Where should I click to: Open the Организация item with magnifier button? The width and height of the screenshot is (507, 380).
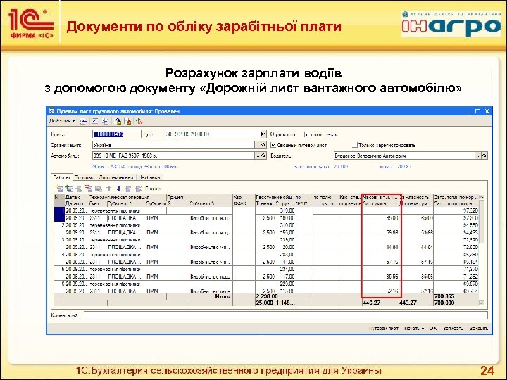click(263, 145)
